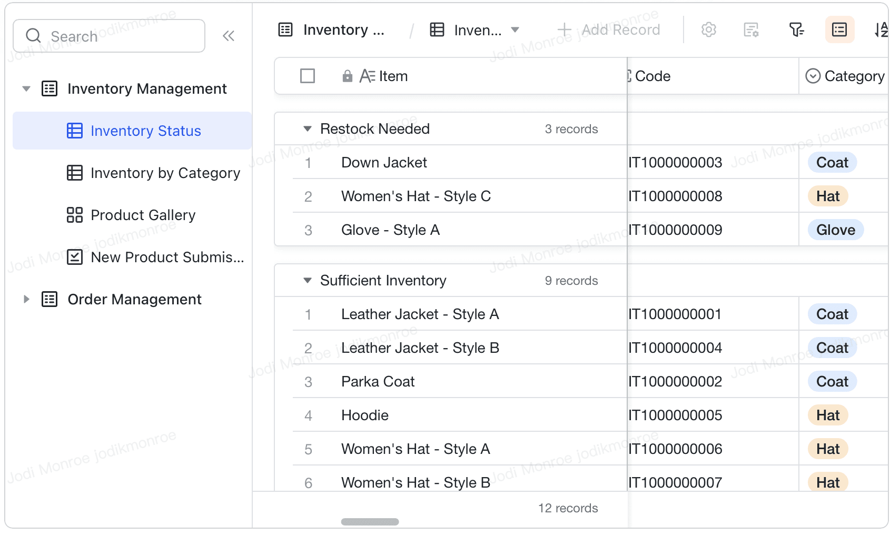Click the Inventory by Category grid icon

[x=75, y=173]
